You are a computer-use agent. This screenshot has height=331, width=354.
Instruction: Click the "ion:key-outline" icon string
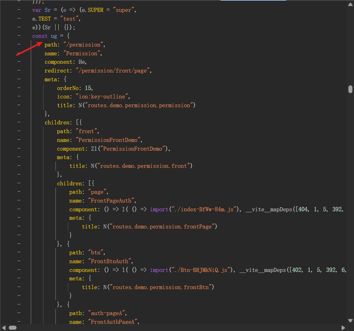[x=103, y=97]
